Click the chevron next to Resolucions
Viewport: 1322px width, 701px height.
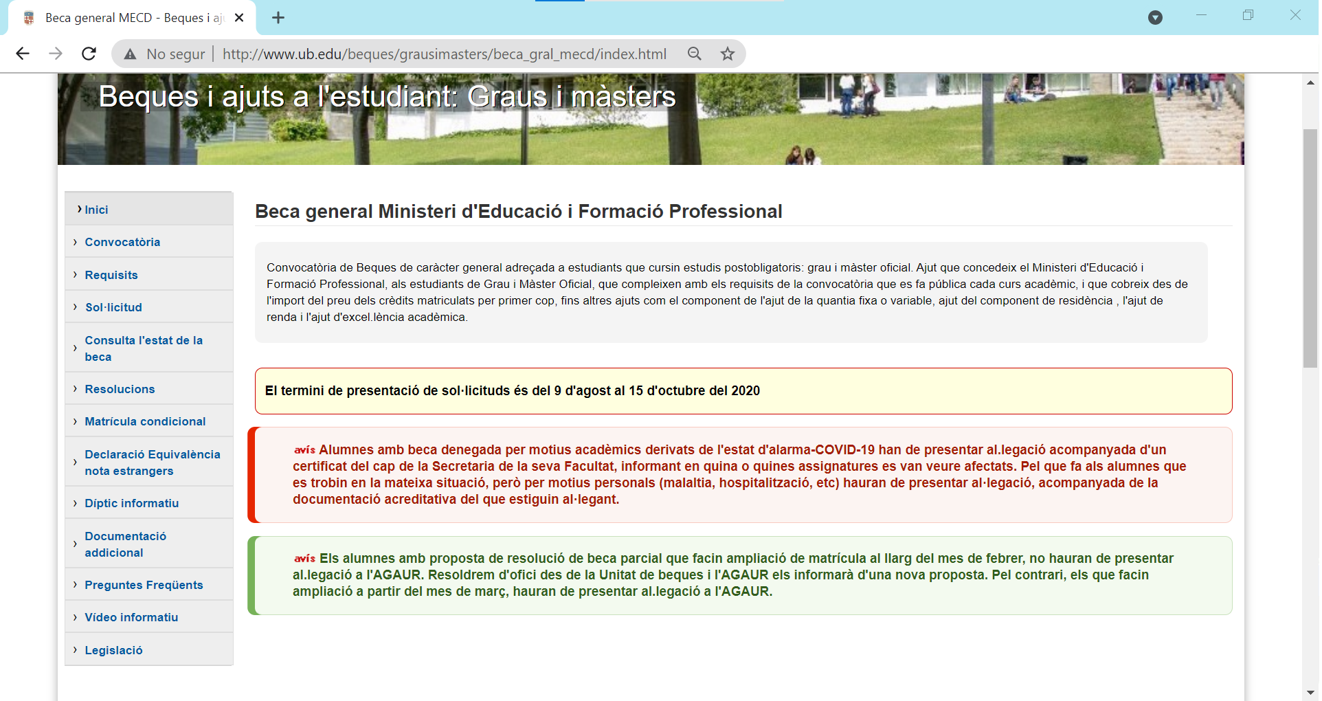click(75, 389)
